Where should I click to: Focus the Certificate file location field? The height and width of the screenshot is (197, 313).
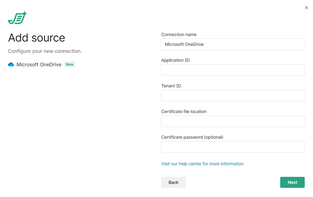tap(233, 121)
